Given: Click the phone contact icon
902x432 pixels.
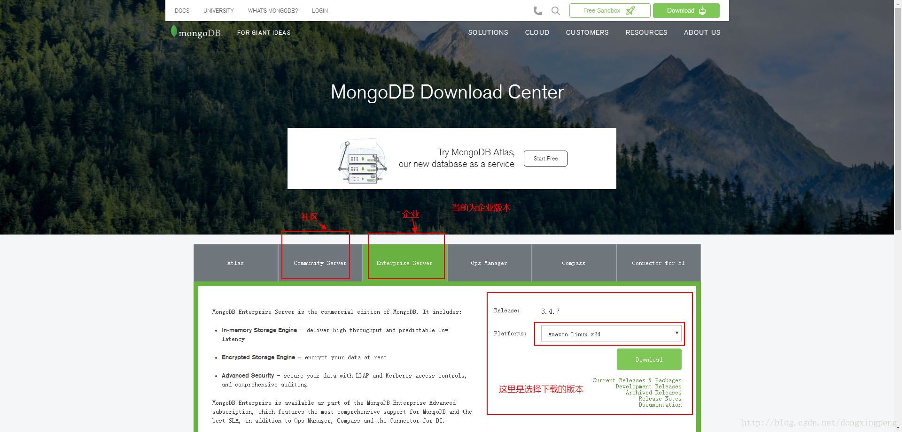Looking at the screenshot, I should pyautogui.click(x=538, y=10).
